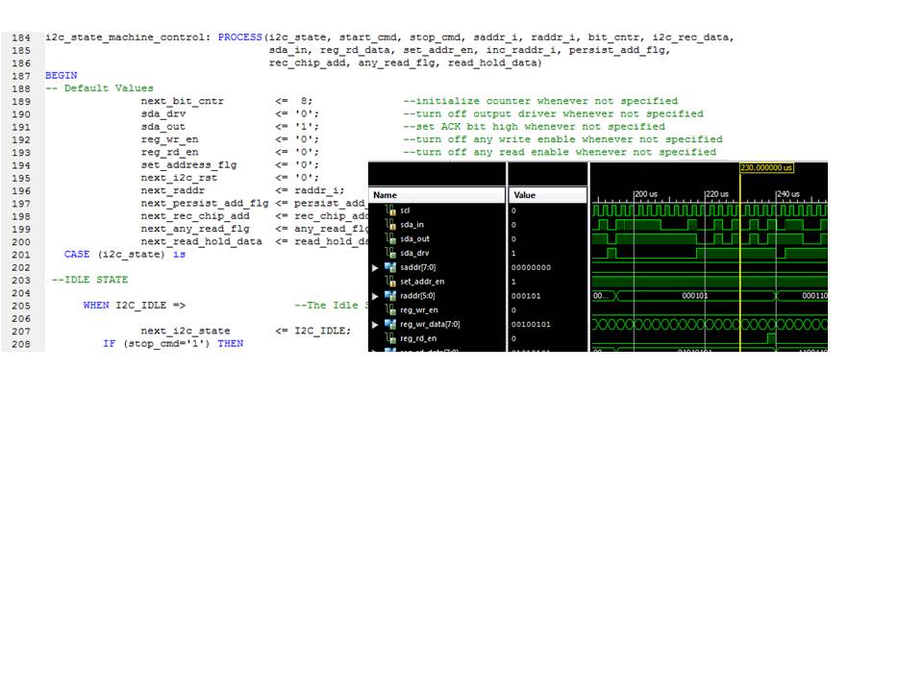Viewport: 923px width, 692px height.
Task: Click the '--IDLE STATE' comment
Action: [x=89, y=280]
